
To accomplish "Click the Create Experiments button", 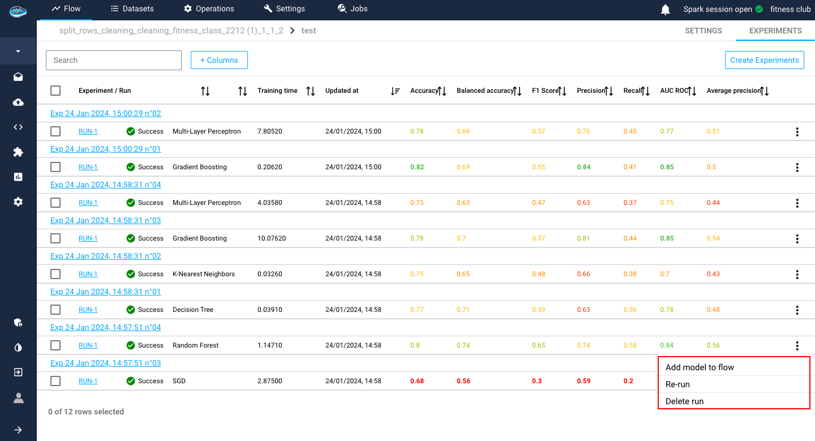I will (x=764, y=60).
